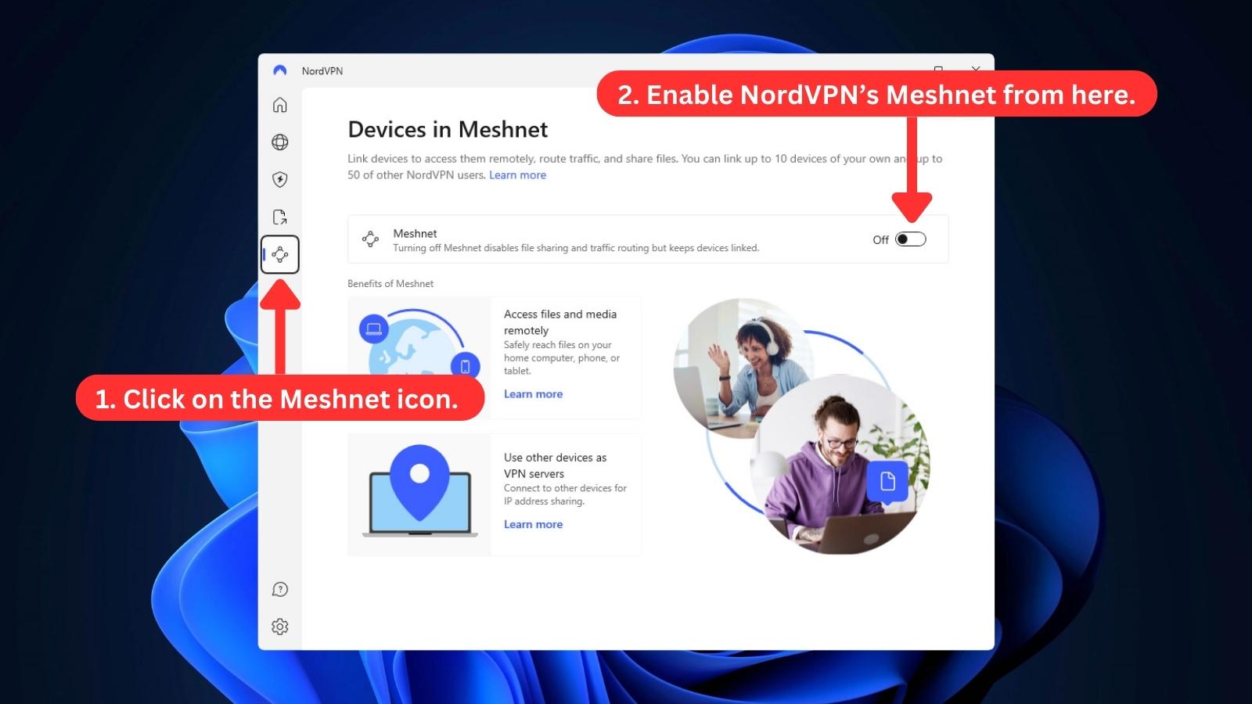Screen dimensions: 1252x704
Task: Select the Meshnet icon in sidebar
Action: (280, 254)
